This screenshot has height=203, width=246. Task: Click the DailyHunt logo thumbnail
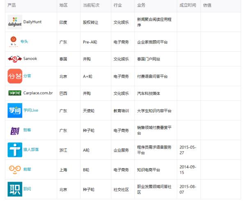pyautogui.click(x=15, y=22)
